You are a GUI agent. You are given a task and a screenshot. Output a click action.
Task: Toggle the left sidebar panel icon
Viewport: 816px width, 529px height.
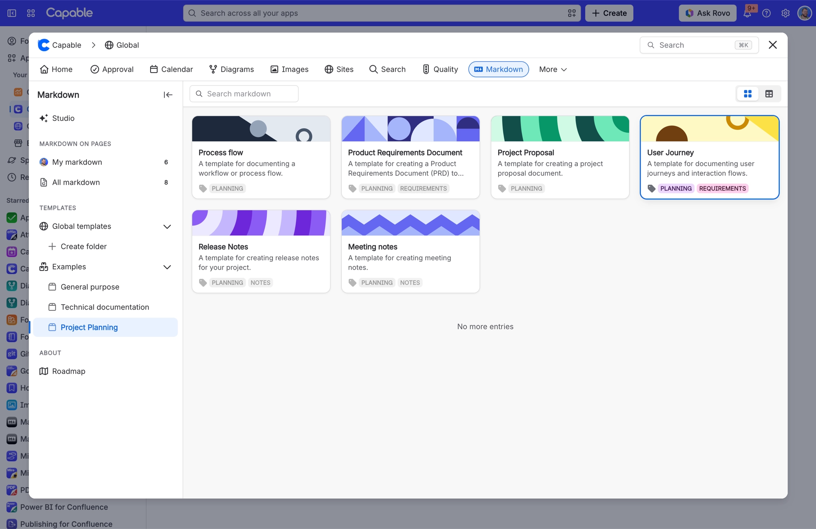(x=12, y=13)
